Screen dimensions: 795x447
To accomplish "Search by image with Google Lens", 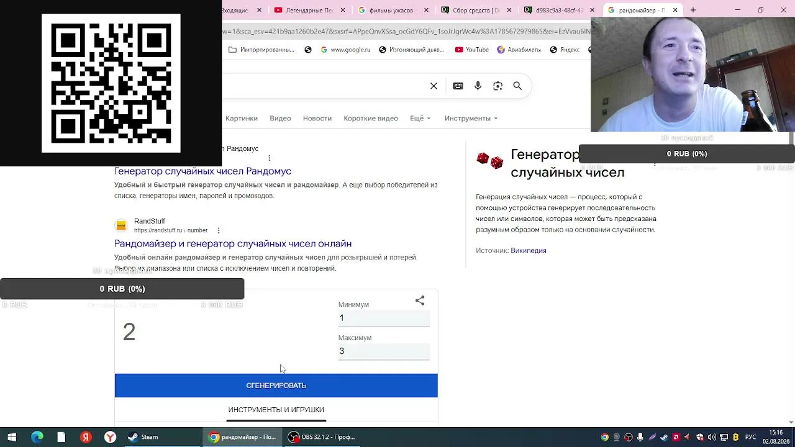I will [x=497, y=86].
